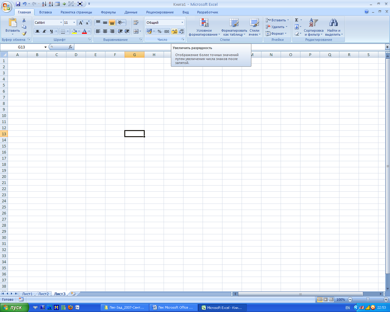Insert a new worksheet tab icon
390x312 pixels.
click(x=73, y=294)
